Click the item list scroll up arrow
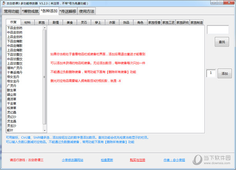This screenshot has height=170, width=236. (44, 28)
